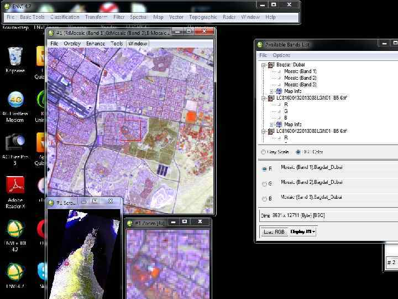The width and height of the screenshot is (398, 299).
Task: Open the File menu in the ENVI main window
Action: pyautogui.click(x=11, y=17)
